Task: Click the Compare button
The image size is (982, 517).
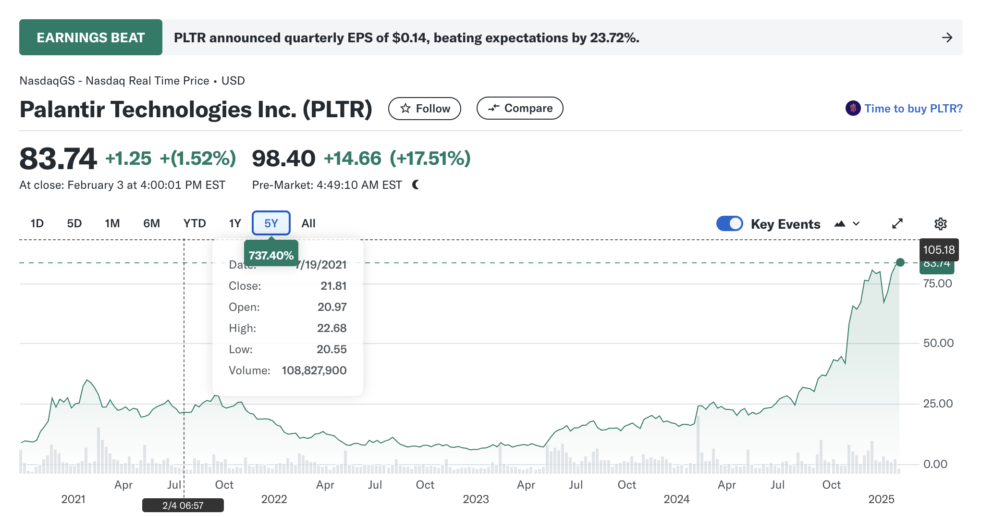Action: [520, 108]
